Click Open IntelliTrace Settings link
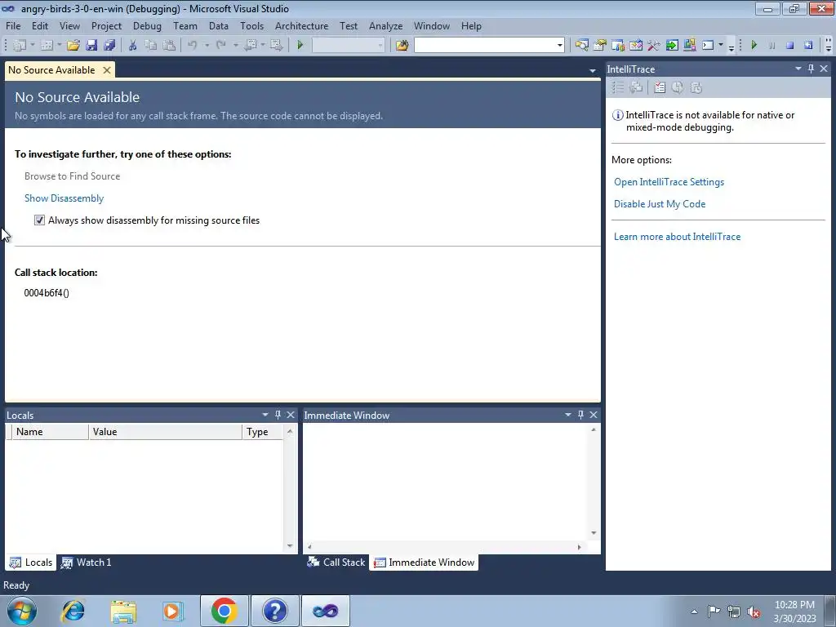 click(669, 182)
